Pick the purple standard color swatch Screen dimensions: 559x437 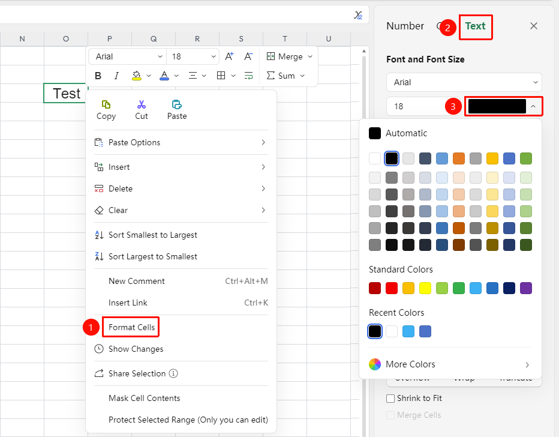coord(526,288)
